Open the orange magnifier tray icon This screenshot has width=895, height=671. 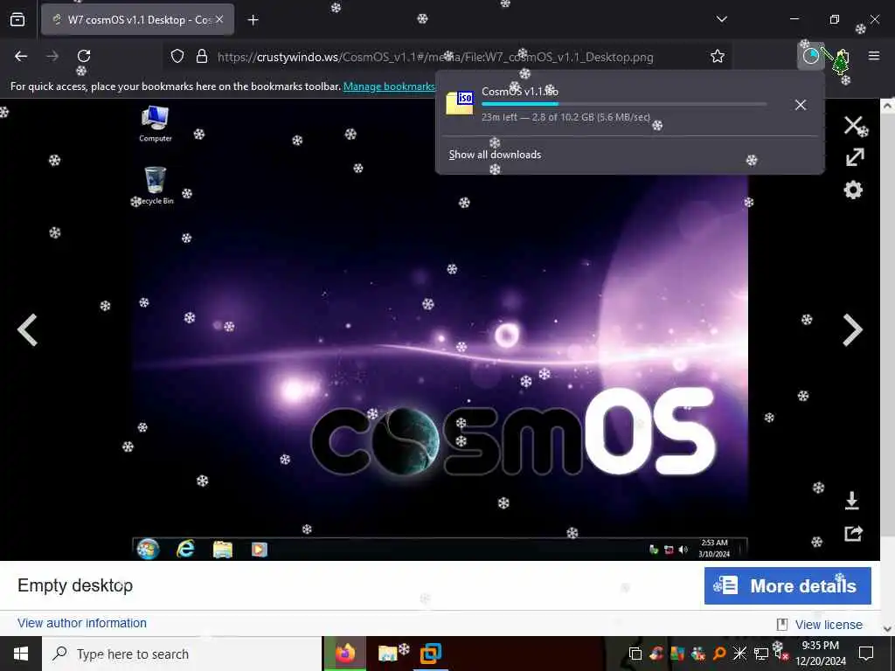719,654
